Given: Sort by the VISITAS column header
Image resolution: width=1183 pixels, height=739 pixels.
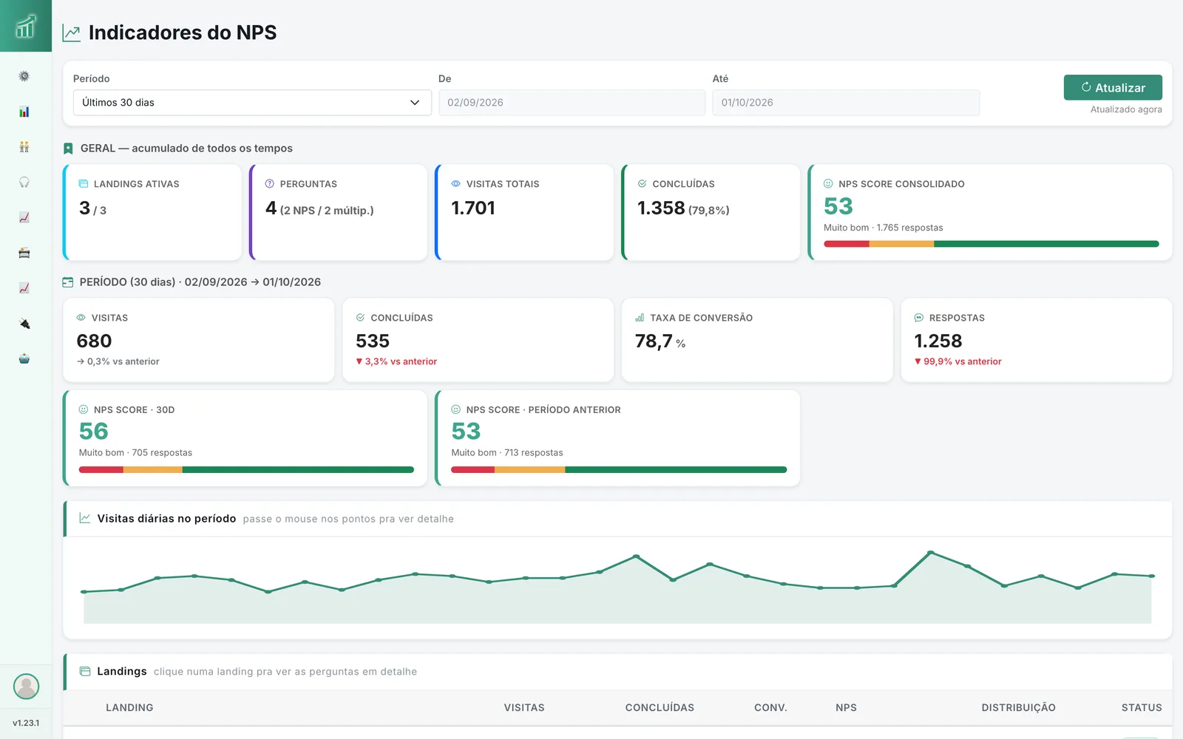Looking at the screenshot, I should tap(524, 707).
